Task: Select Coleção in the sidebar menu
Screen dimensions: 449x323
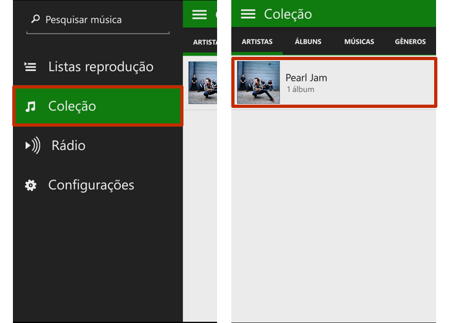Action: pos(98,106)
